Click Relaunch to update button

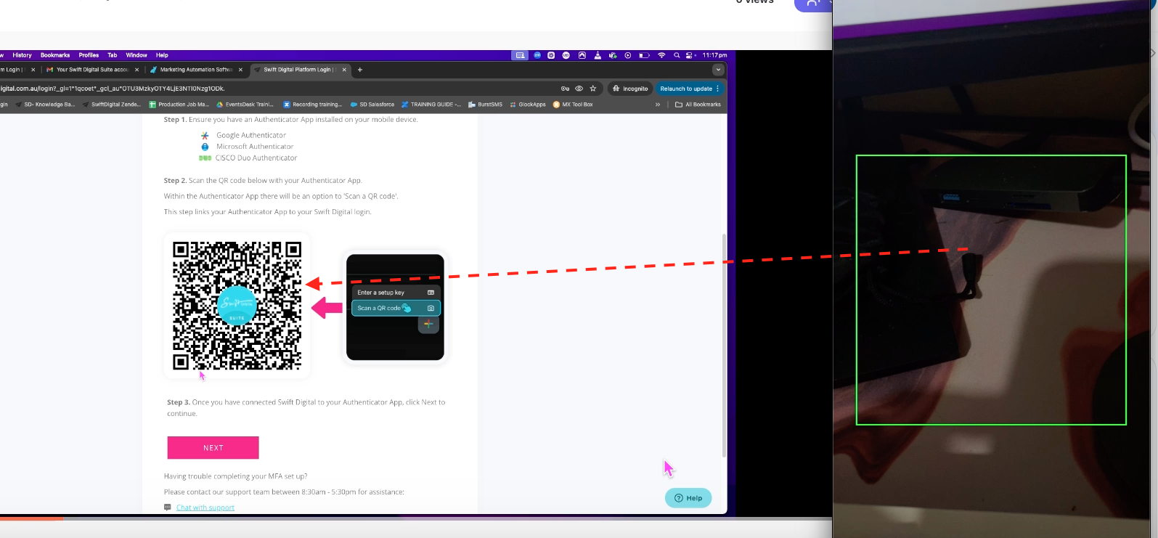(x=689, y=89)
